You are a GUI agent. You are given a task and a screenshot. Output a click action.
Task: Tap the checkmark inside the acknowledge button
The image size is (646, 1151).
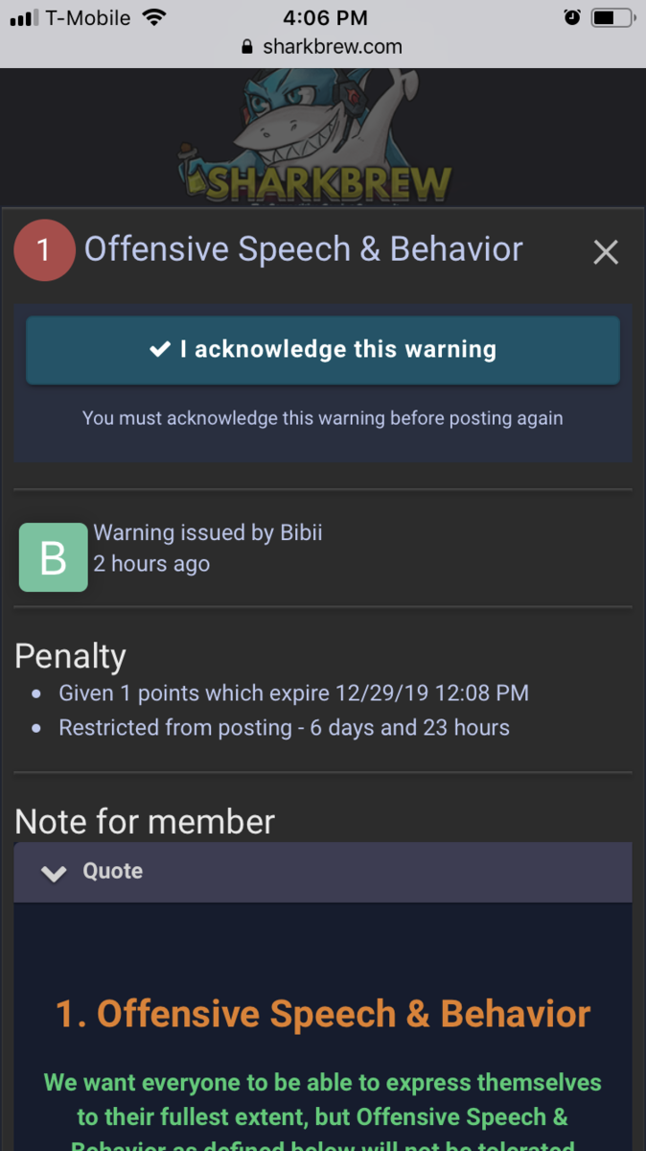(x=160, y=349)
